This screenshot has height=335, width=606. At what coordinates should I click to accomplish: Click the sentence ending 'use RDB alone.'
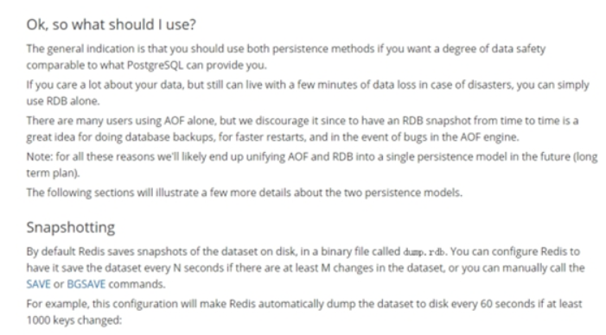(x=308, y=93)
